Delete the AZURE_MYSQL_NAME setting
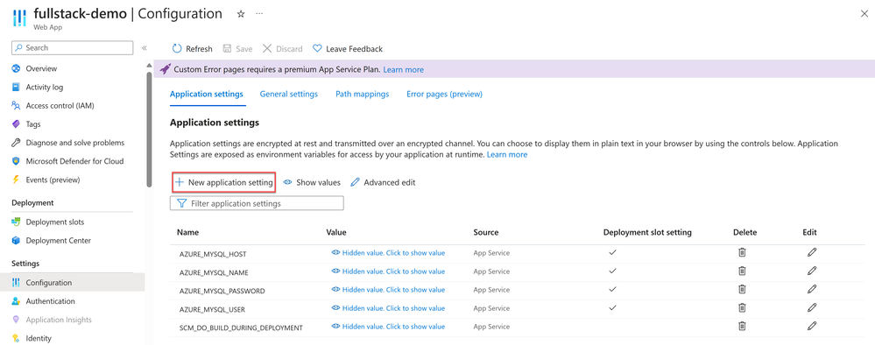This screenshot has width=875, height=345. coord(742,271)
